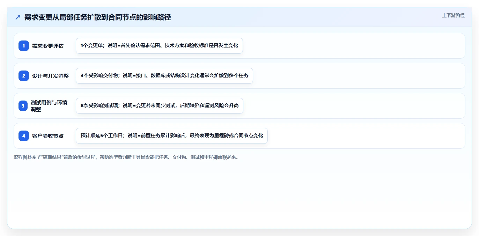479x236 pixels.
Task: Select the 需求变更评估 step label
Action: point(48,46)
